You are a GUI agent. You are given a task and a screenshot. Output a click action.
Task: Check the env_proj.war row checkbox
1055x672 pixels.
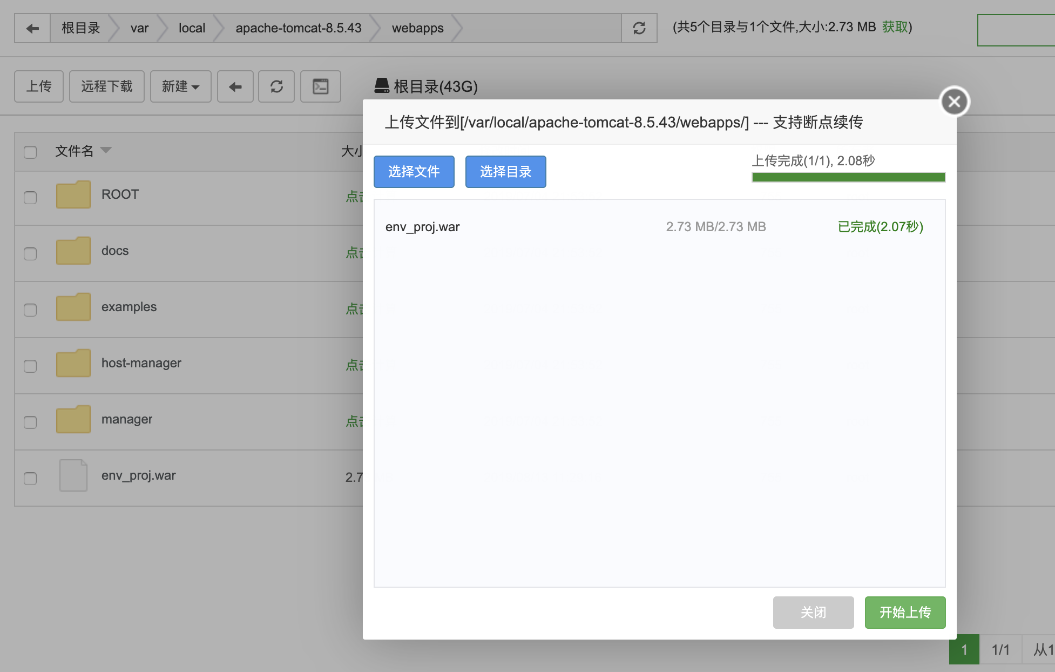(30, 479)
